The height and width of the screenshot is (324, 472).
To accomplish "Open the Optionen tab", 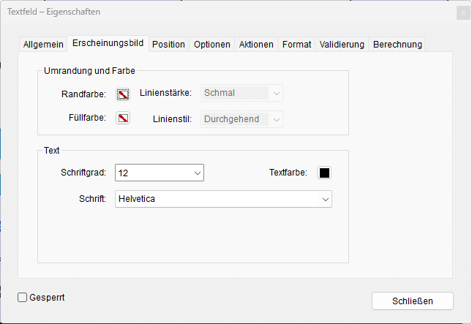I will 212,45.
